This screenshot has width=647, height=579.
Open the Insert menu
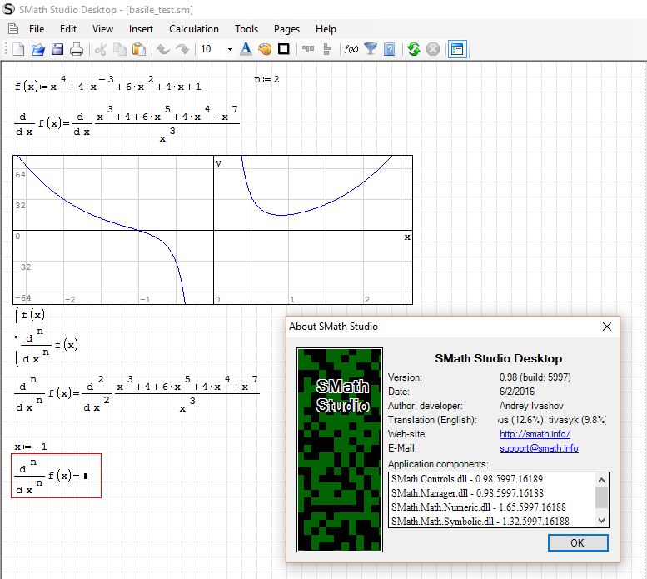click(x=141, y=28)
